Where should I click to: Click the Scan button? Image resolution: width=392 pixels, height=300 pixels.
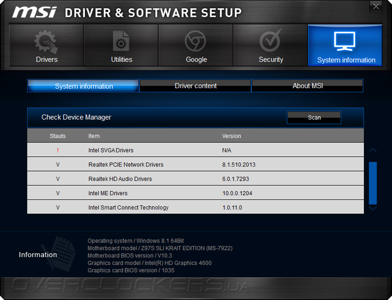314,117
